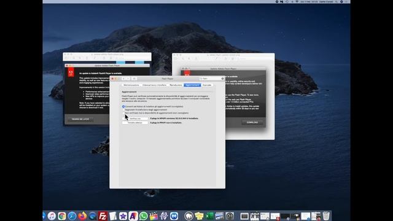
Task: Open the Riproduzione tab
Action: (x=176, y=85)
